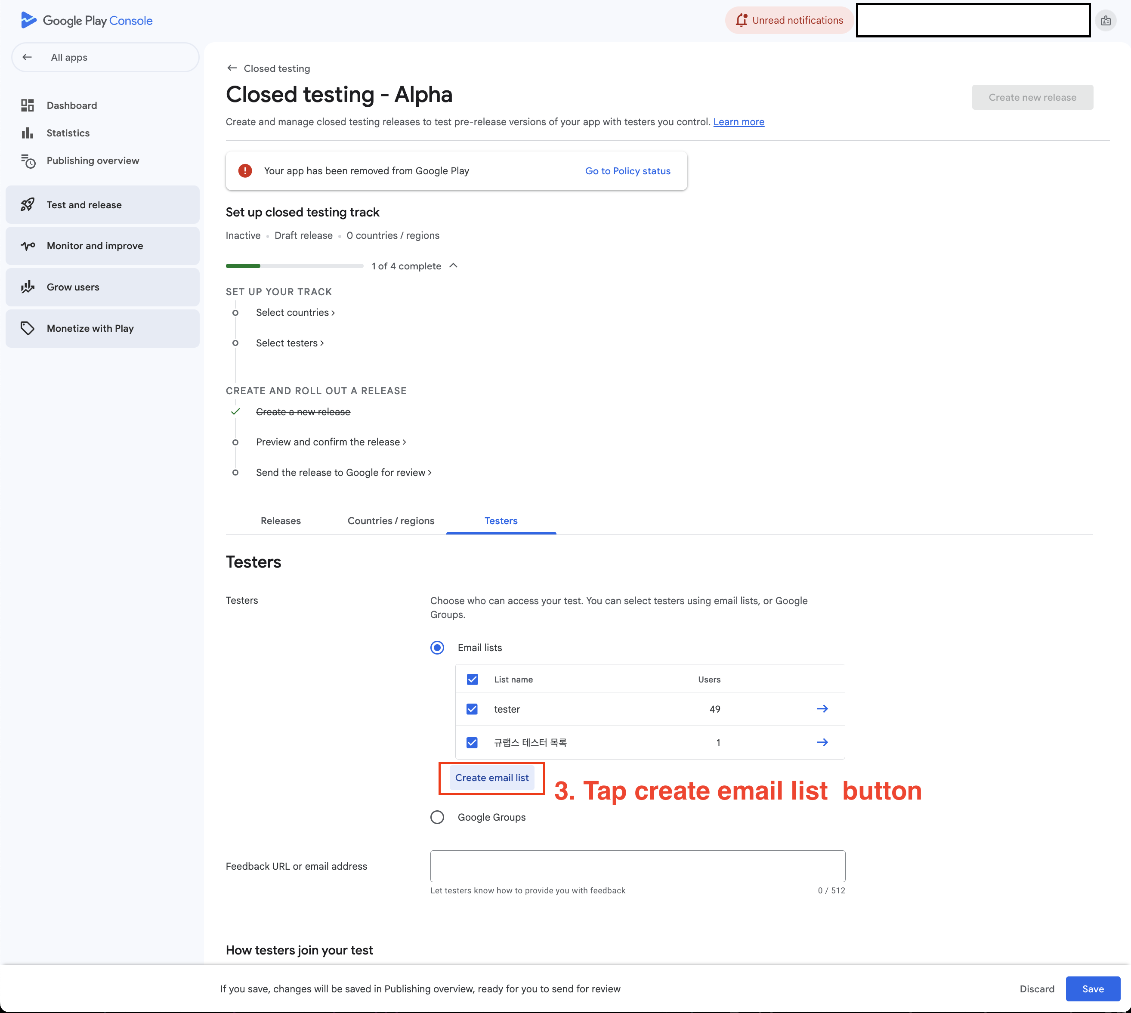Image resolution: width=1131 pixels, height=1013 pixels.
Task: Follow the Go to Policy status link
Action: (627, 171)
